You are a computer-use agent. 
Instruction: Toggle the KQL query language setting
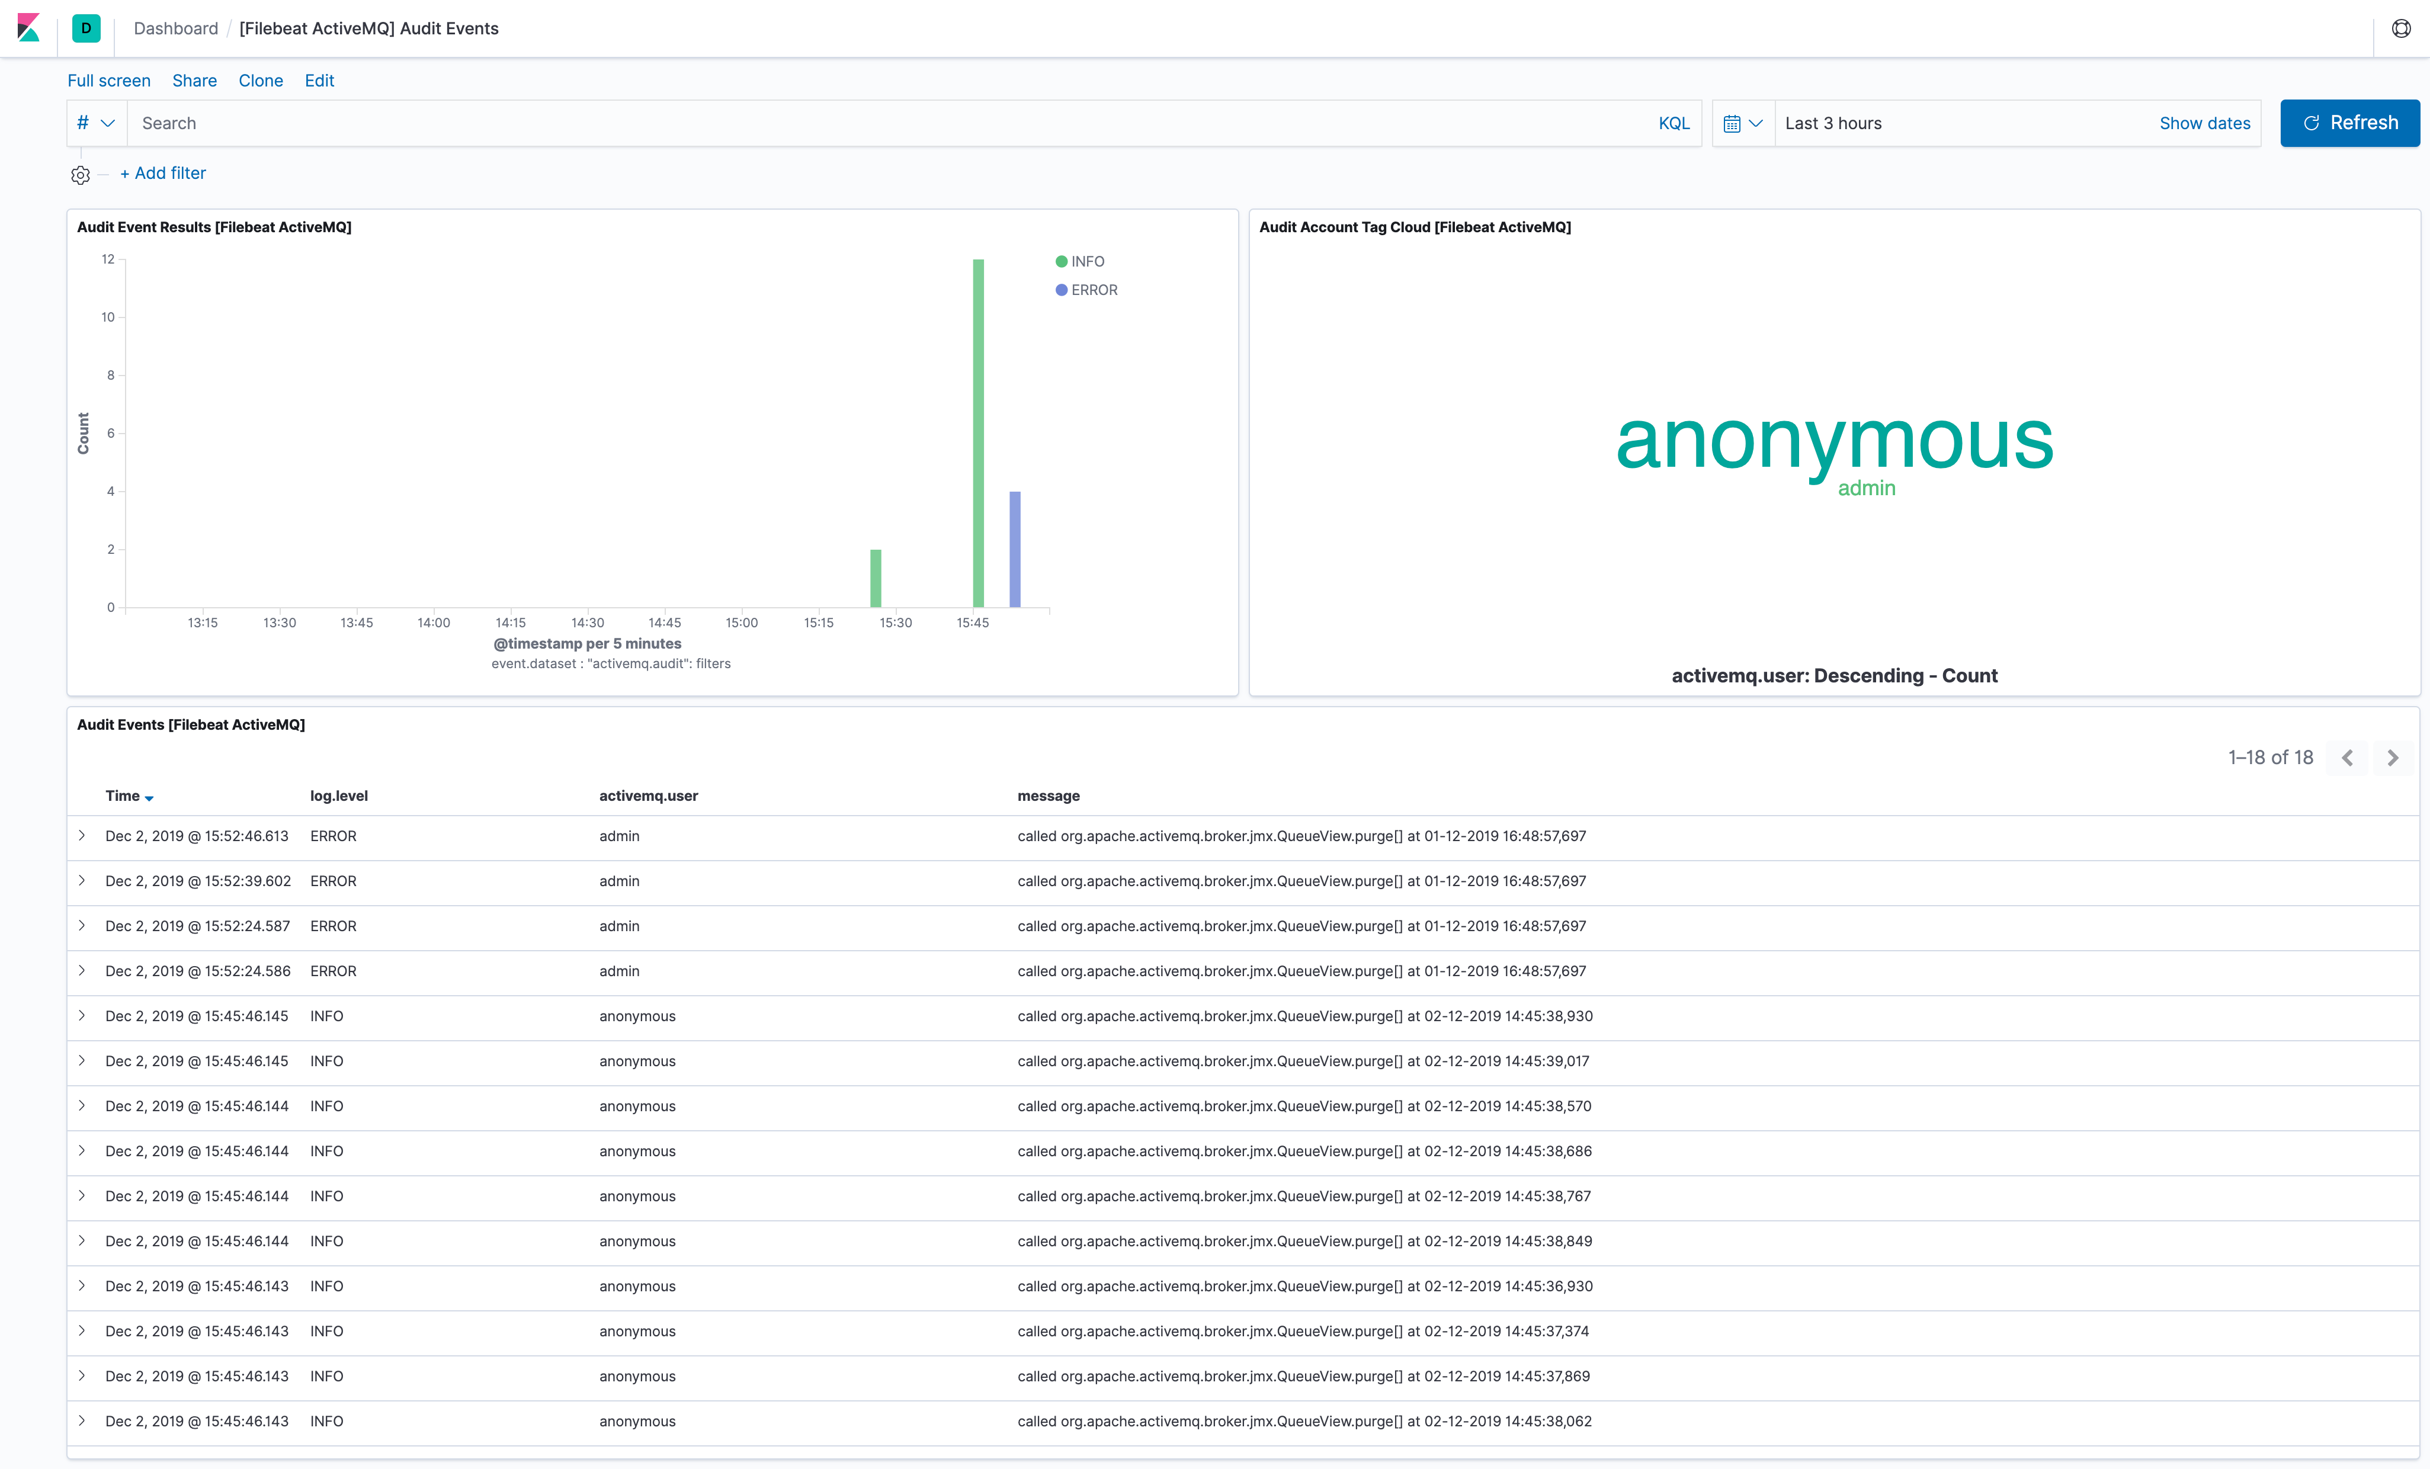[x=1674, y=122]
